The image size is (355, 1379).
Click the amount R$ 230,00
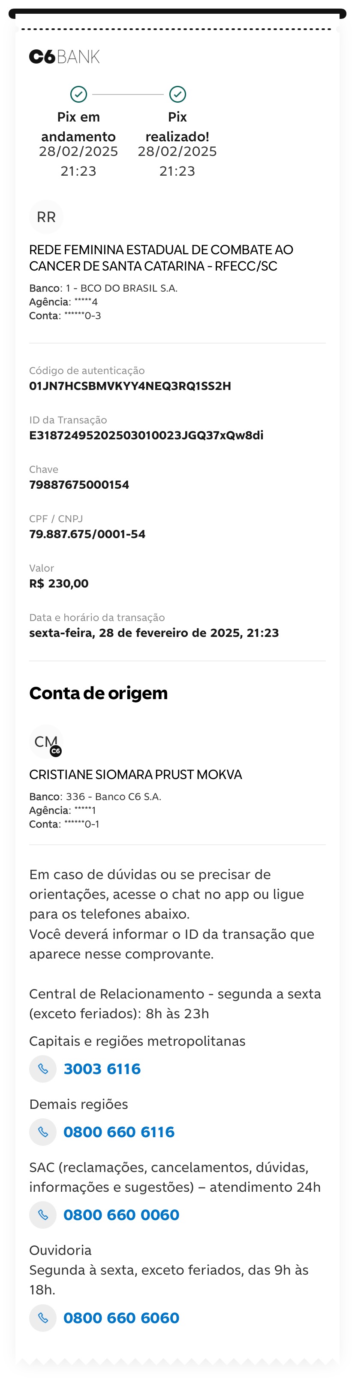click(59, 583)
